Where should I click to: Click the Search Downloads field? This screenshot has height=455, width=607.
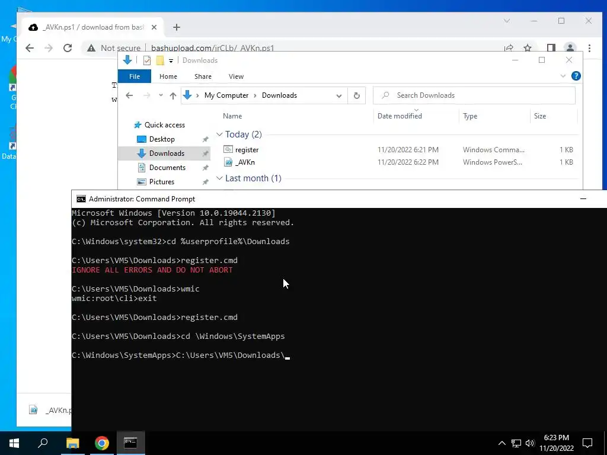click(474, 95)
